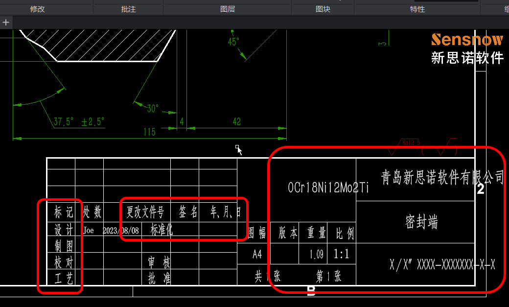Open the 图块 ribbon panel
Image resolution: width=509 pixels, height=307 pixels.
[x=323, y=9]
